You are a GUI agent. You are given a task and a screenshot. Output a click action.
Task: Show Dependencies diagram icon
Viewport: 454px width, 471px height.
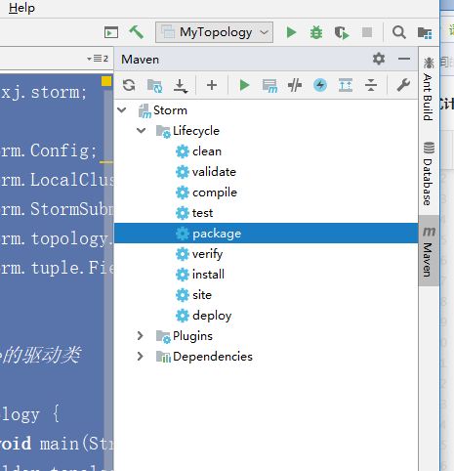[x=346, y=85]
